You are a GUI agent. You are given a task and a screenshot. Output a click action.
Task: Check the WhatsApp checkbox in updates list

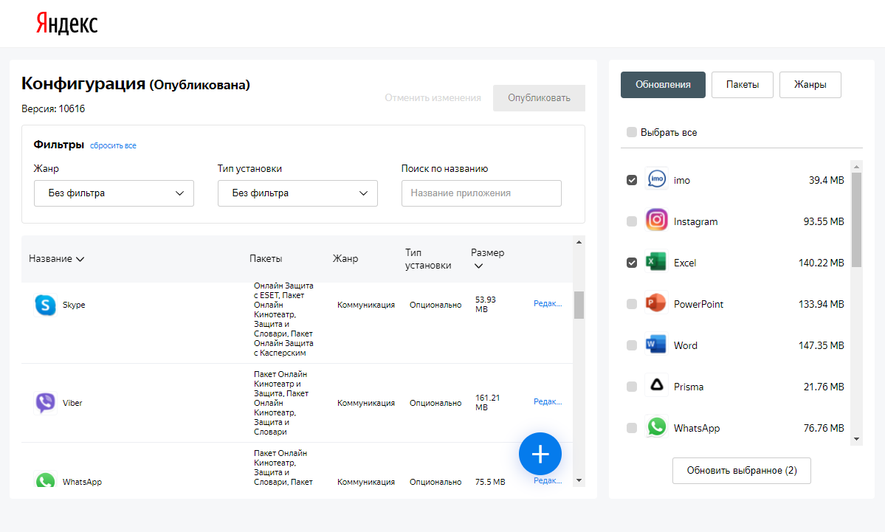pyautogui.click(x=632, y=428)
